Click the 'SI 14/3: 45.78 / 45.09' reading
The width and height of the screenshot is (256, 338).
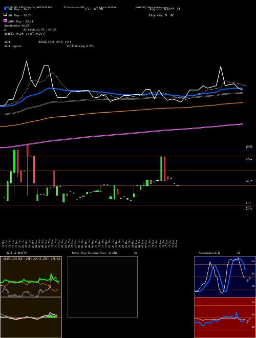40,30
